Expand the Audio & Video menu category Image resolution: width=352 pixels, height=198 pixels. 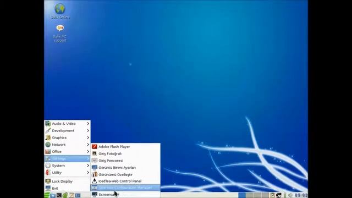67,124
